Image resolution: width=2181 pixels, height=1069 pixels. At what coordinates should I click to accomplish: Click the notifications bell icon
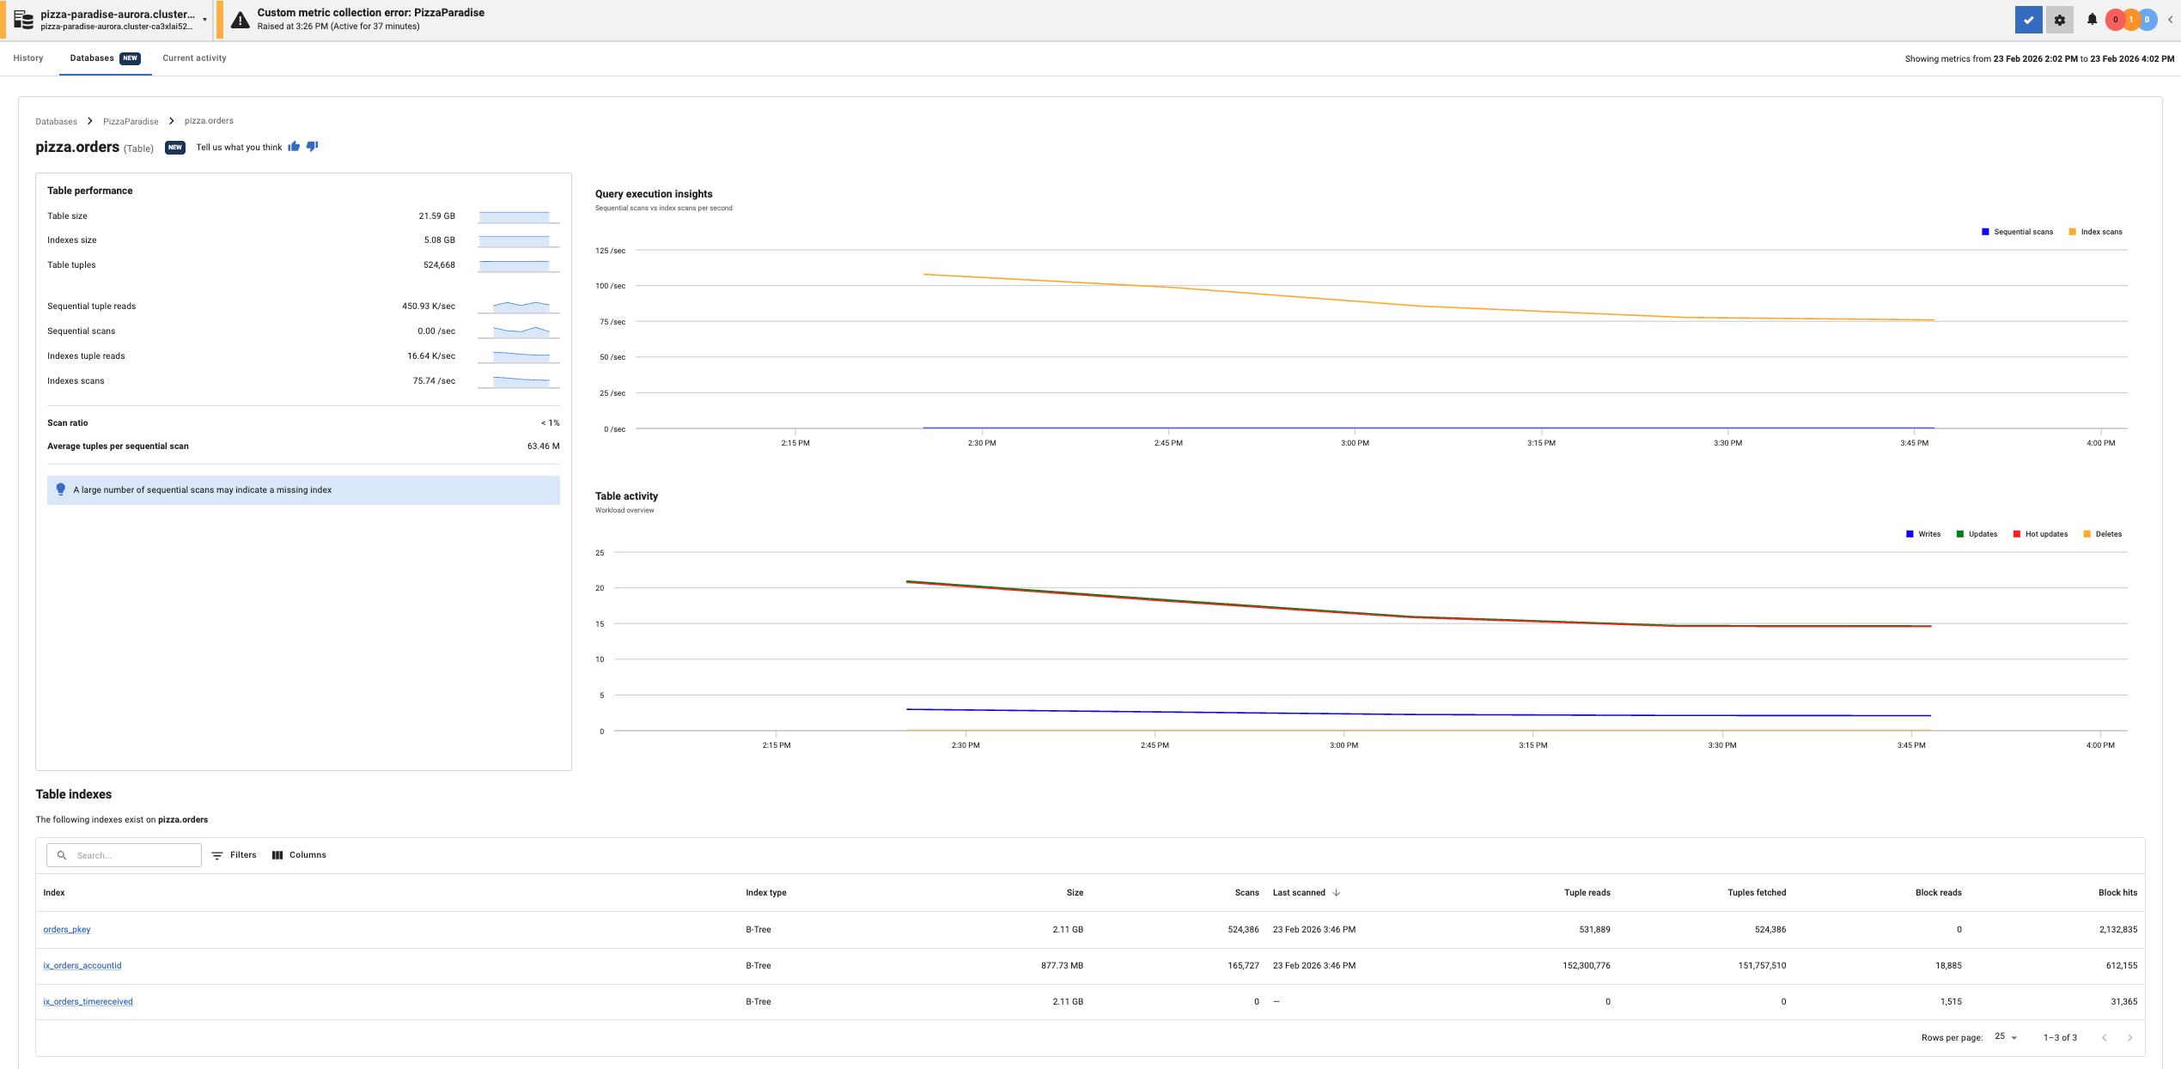click(x=2092, y=20)
